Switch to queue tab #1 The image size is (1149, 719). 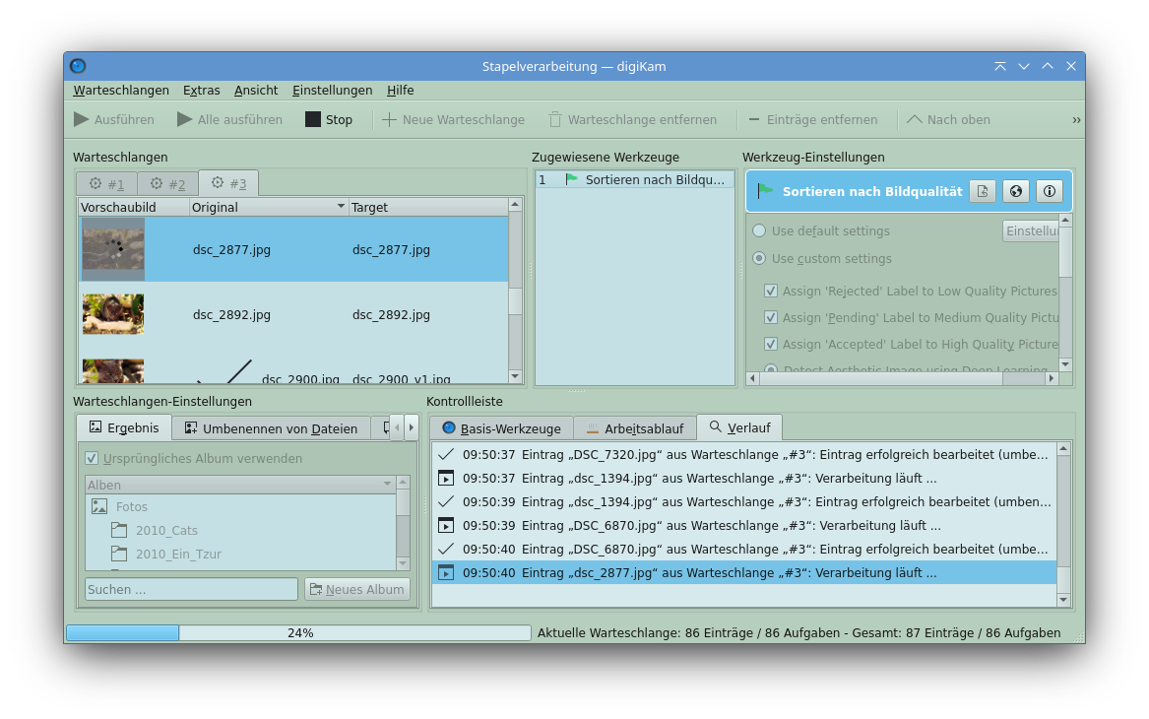(x=106, y=184)
